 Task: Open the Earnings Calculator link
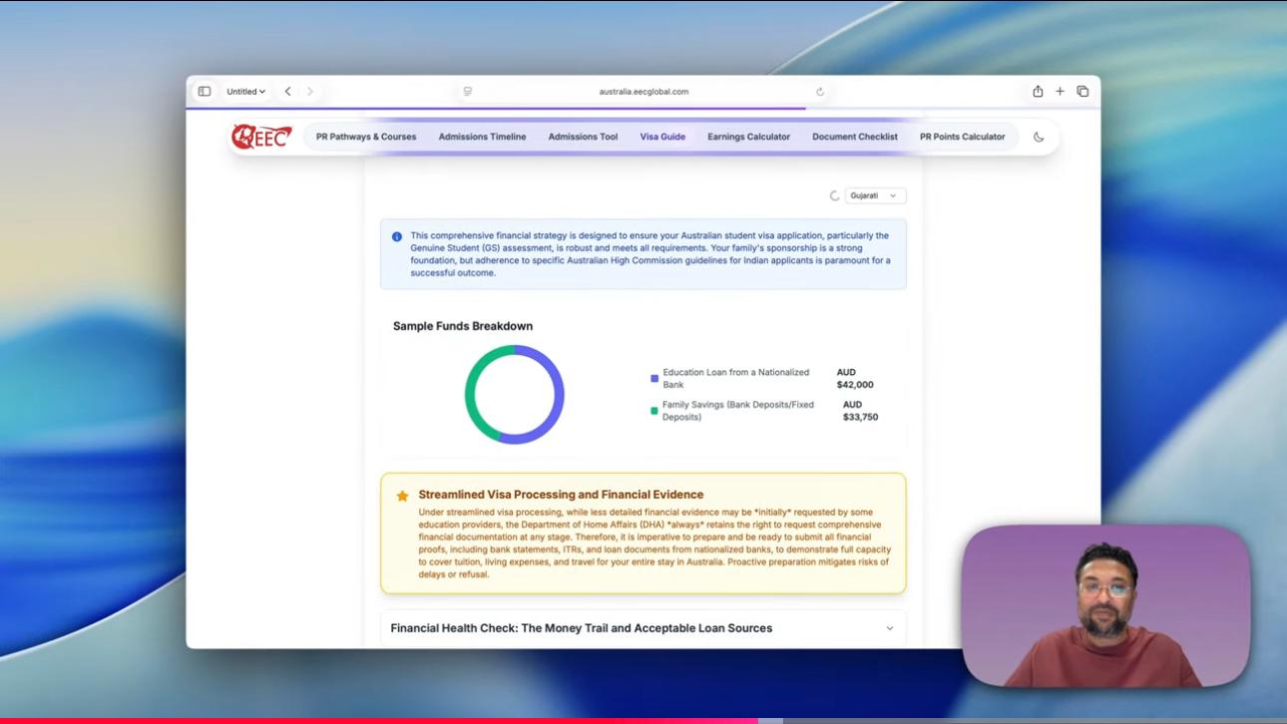point(749,136)
